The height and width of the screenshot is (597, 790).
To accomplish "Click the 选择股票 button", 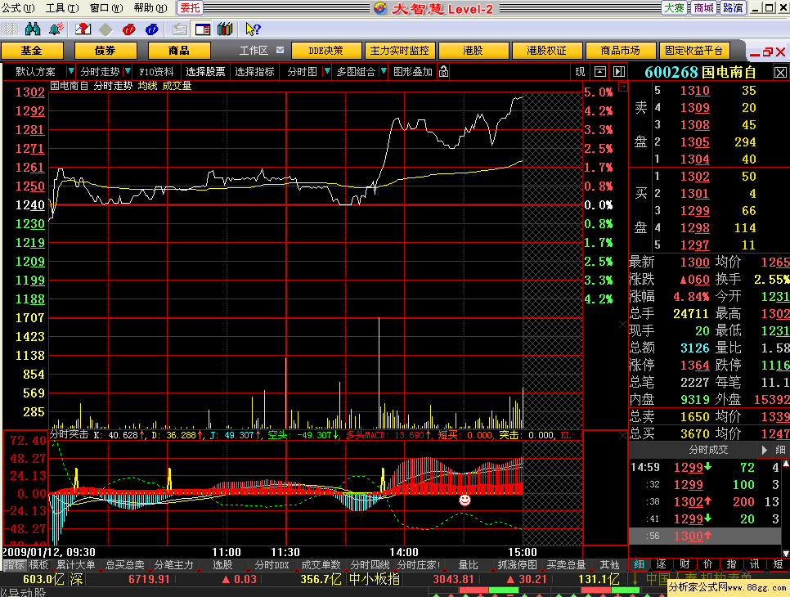I will 205,71.
